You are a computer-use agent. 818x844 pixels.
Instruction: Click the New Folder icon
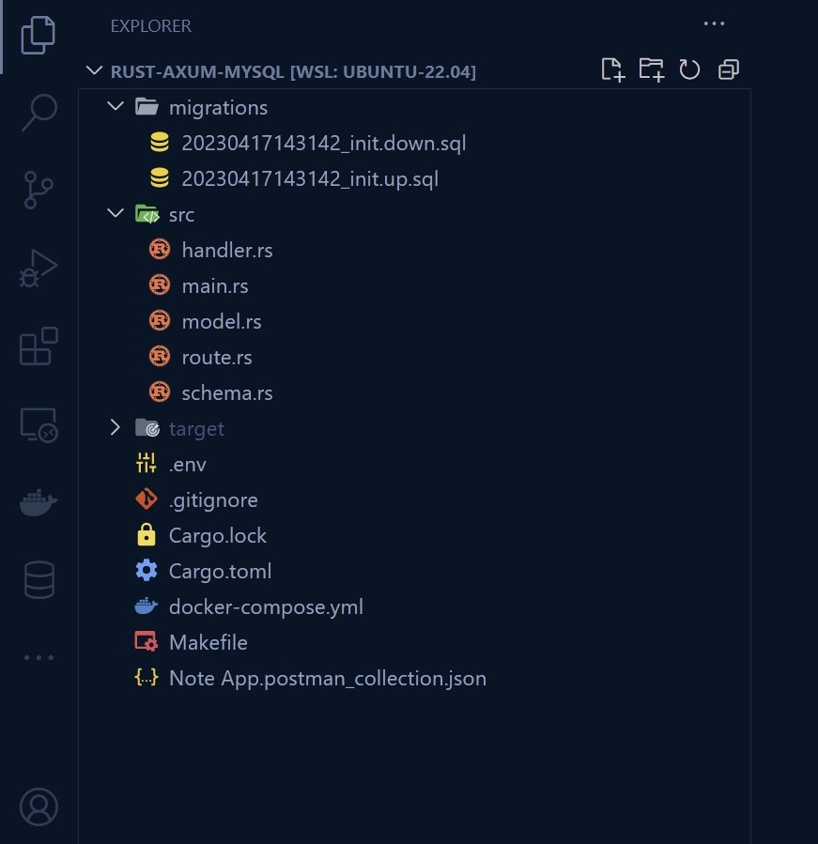pyautogui.click(x=651, y=69)
